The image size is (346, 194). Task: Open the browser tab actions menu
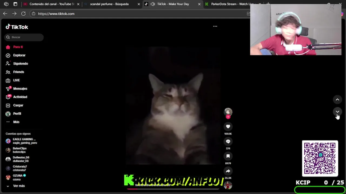tap(15, 4)
